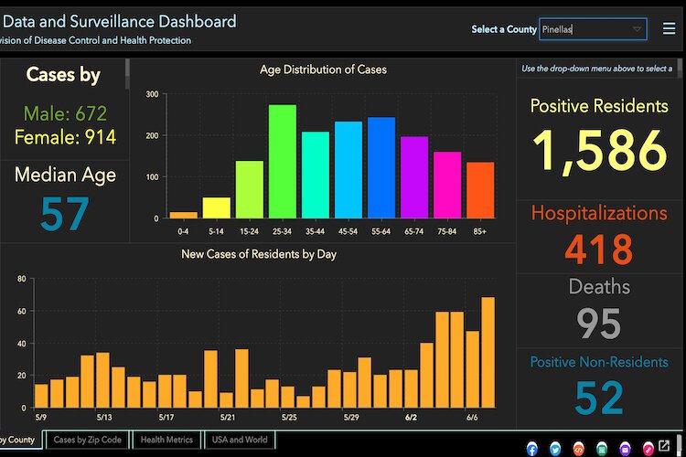Open the hamburger menu icon

669,28
